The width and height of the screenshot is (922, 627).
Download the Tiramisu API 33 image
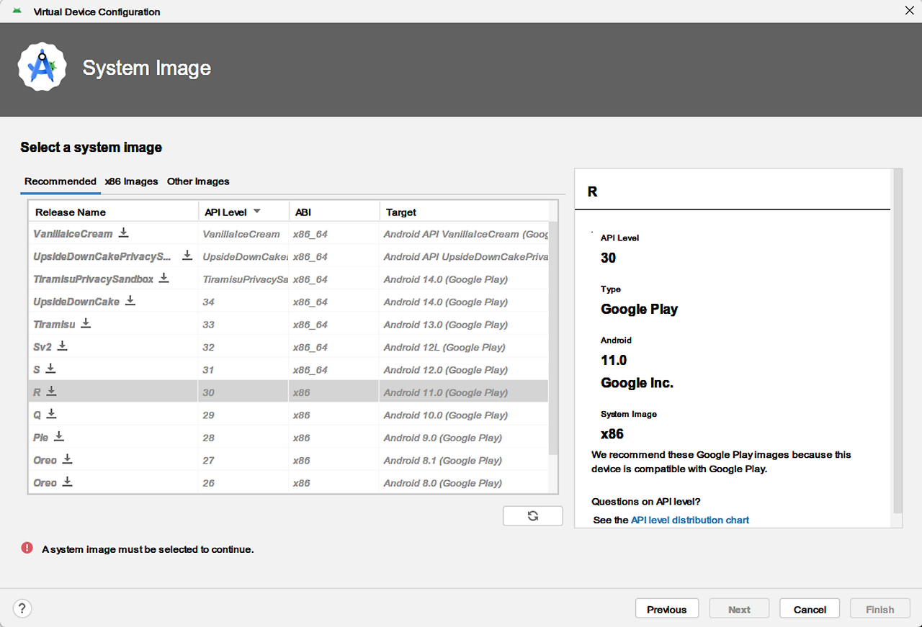pyautogui.click(x=86, y=323)
